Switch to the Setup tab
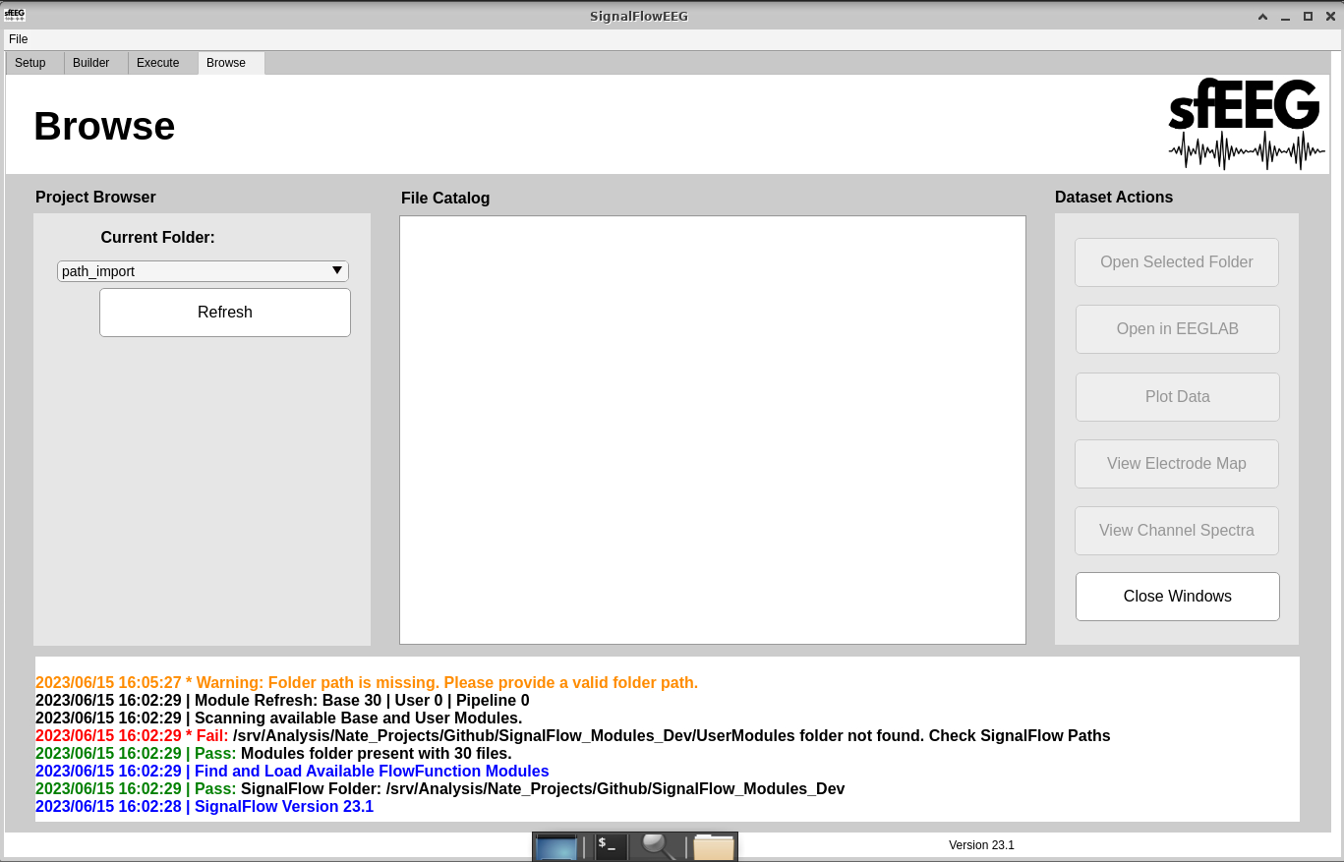 pyautogui.click(x=30, y=63)
